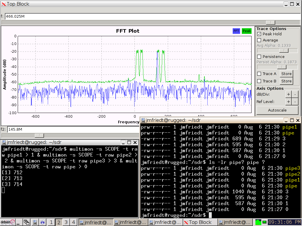Screen dimensions: 302x226
Task: Lower Ref Level with minus button
Action: point(295,102)
